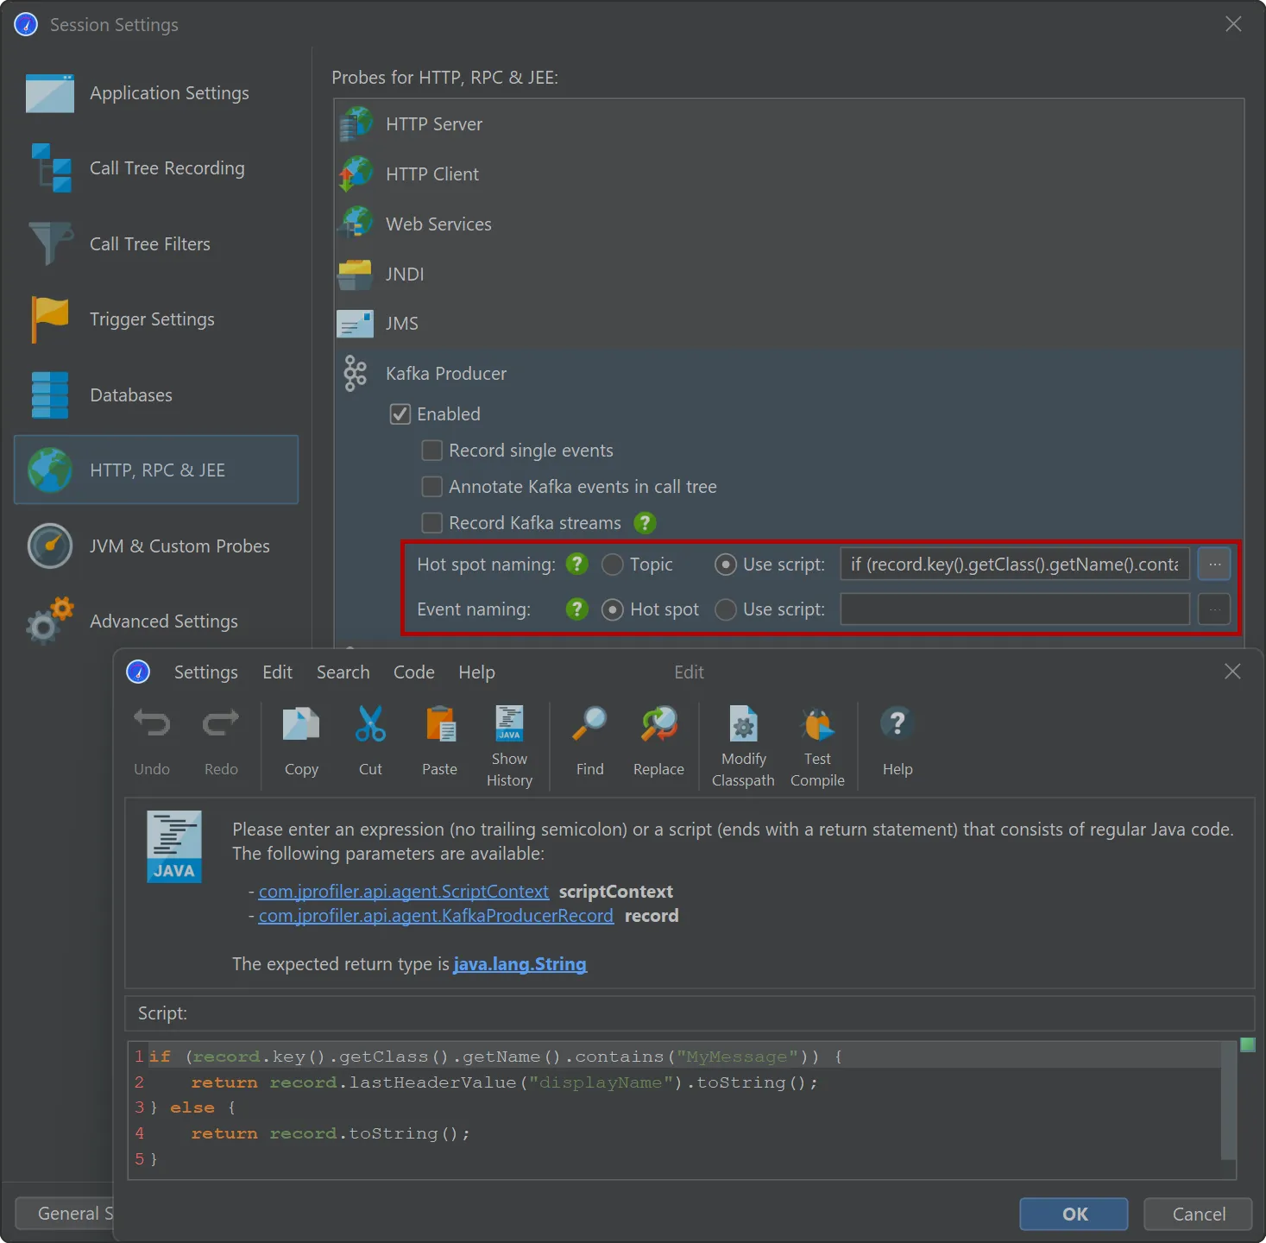Enable Record Kafka streams
Image resolution: width=1266 pixels, height=1243 pixels.
(x=432, y=523)
